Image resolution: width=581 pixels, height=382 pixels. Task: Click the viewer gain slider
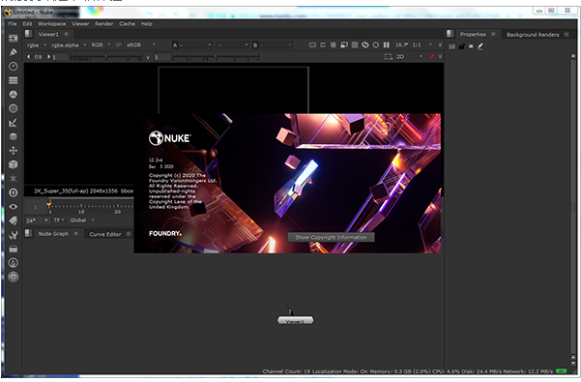pyautogui.click(x=106, y=57)
